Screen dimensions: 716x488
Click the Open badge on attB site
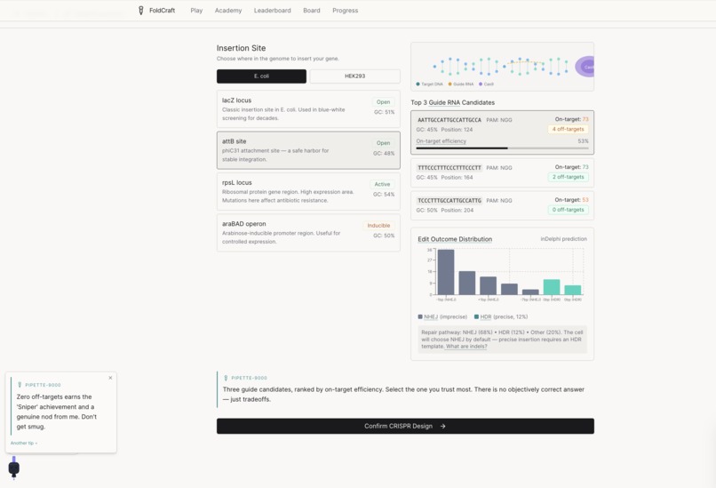(383, 143)
